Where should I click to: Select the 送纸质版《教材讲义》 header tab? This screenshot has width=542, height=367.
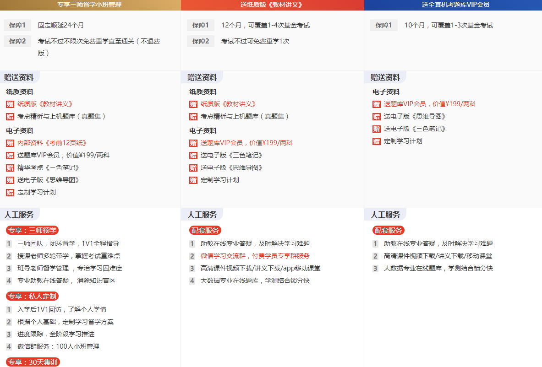pyautogui.click(x=273, y=5)
